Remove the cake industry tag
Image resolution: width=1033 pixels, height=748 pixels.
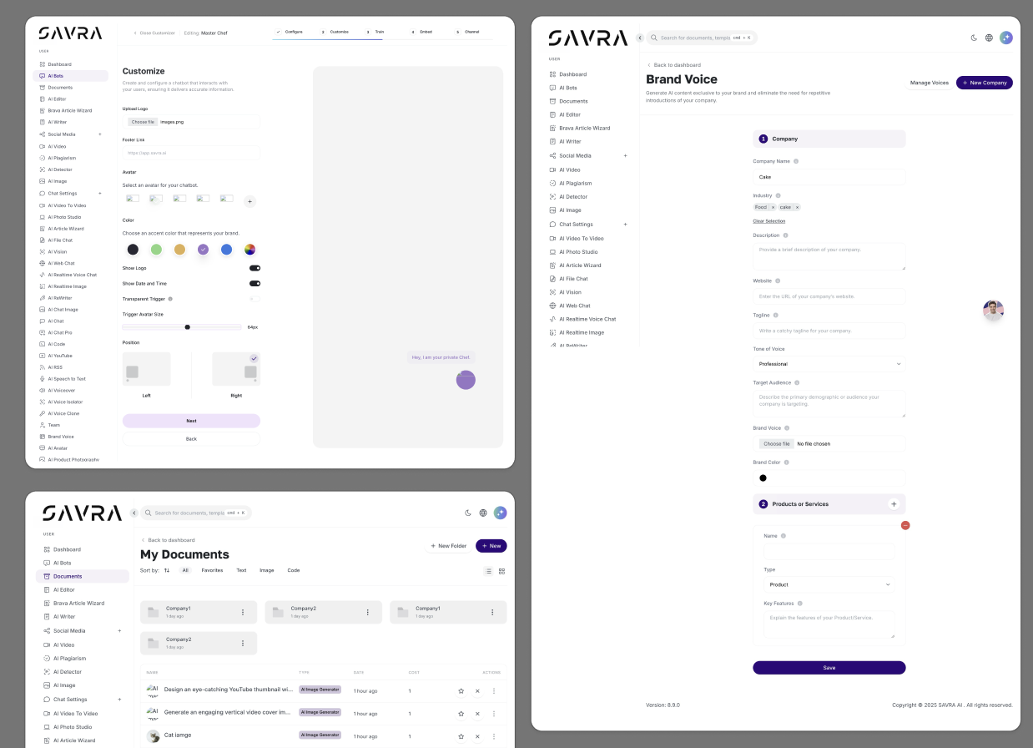(x=797, y=207)
